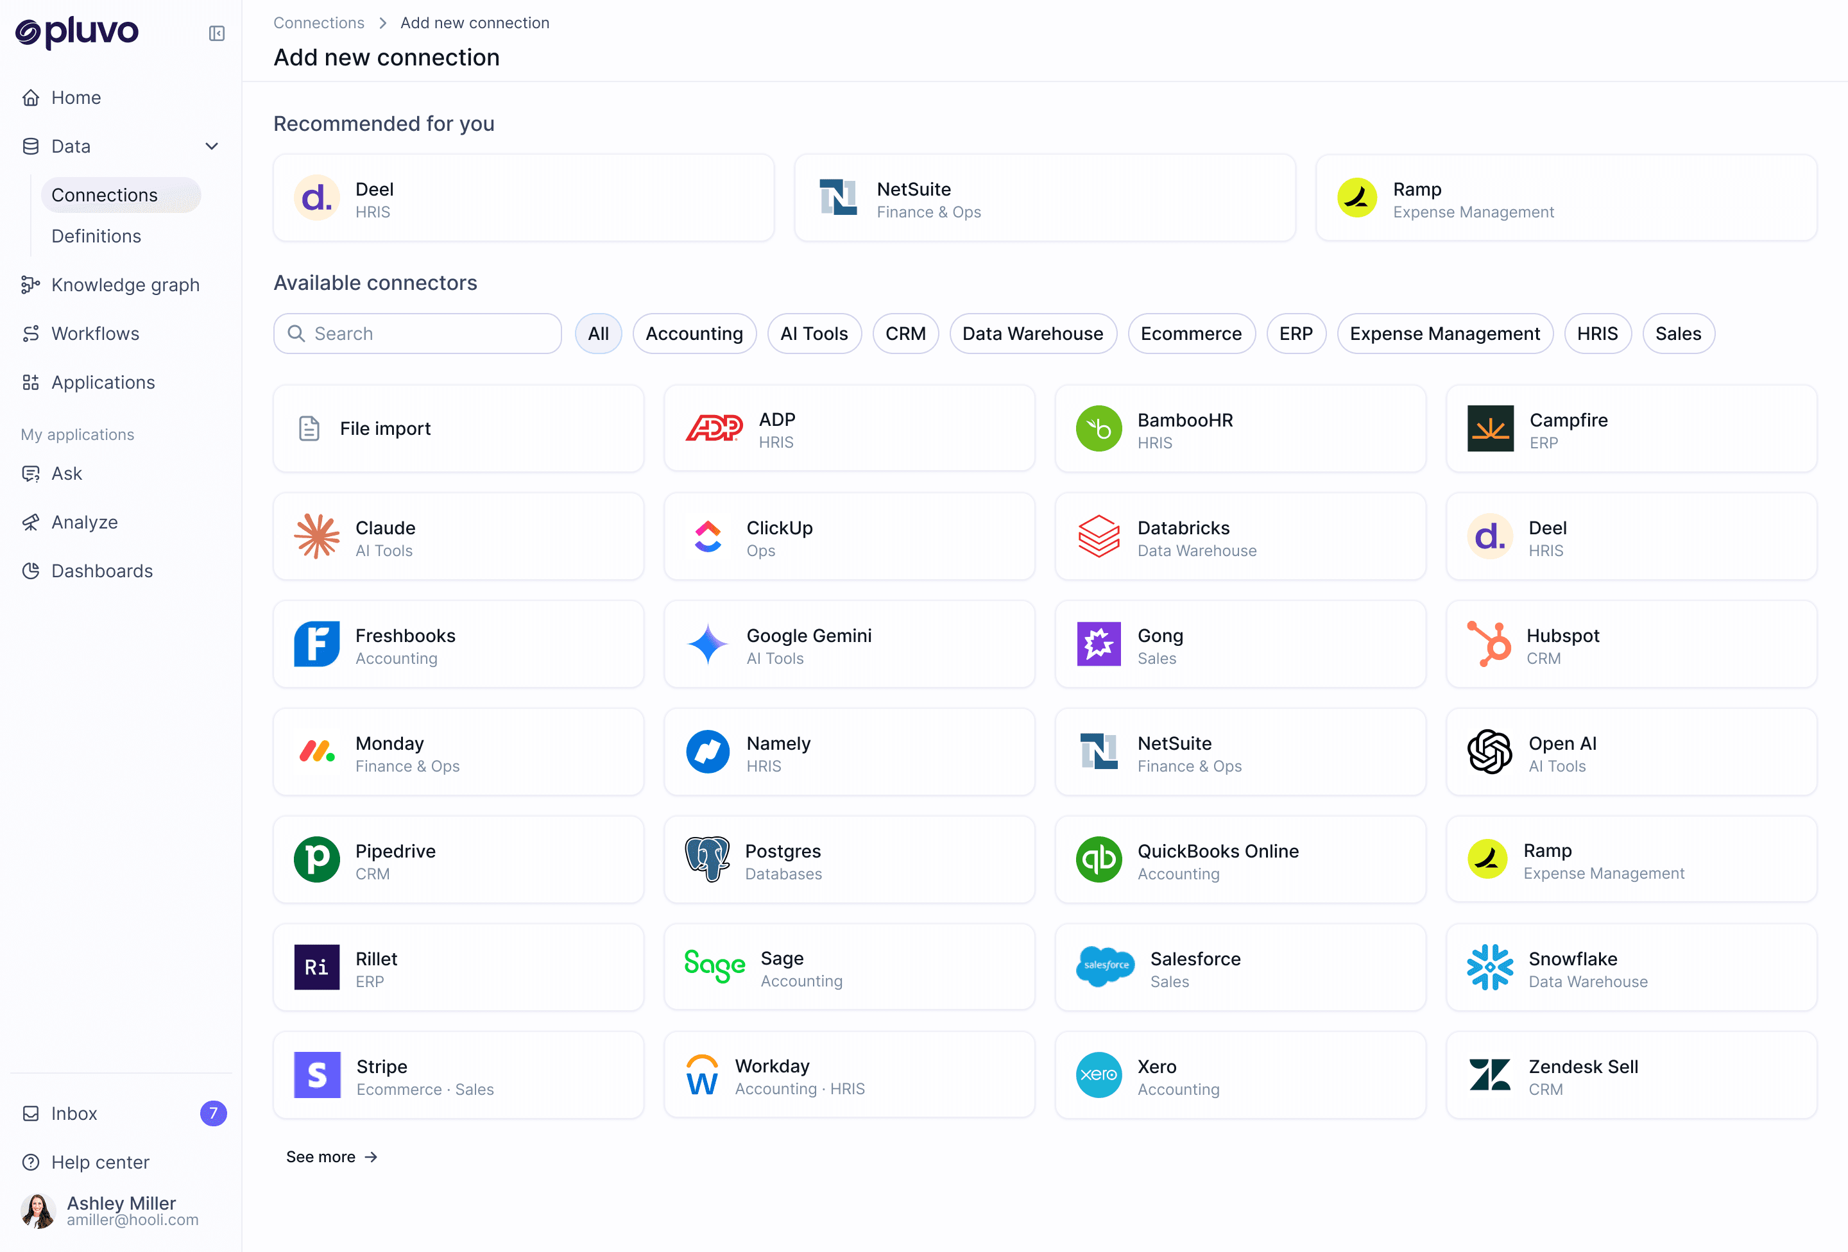This screenshot has height=1252, width=1848.
Task: Click the Open AI logo
Action: [x=1490, y=752]
